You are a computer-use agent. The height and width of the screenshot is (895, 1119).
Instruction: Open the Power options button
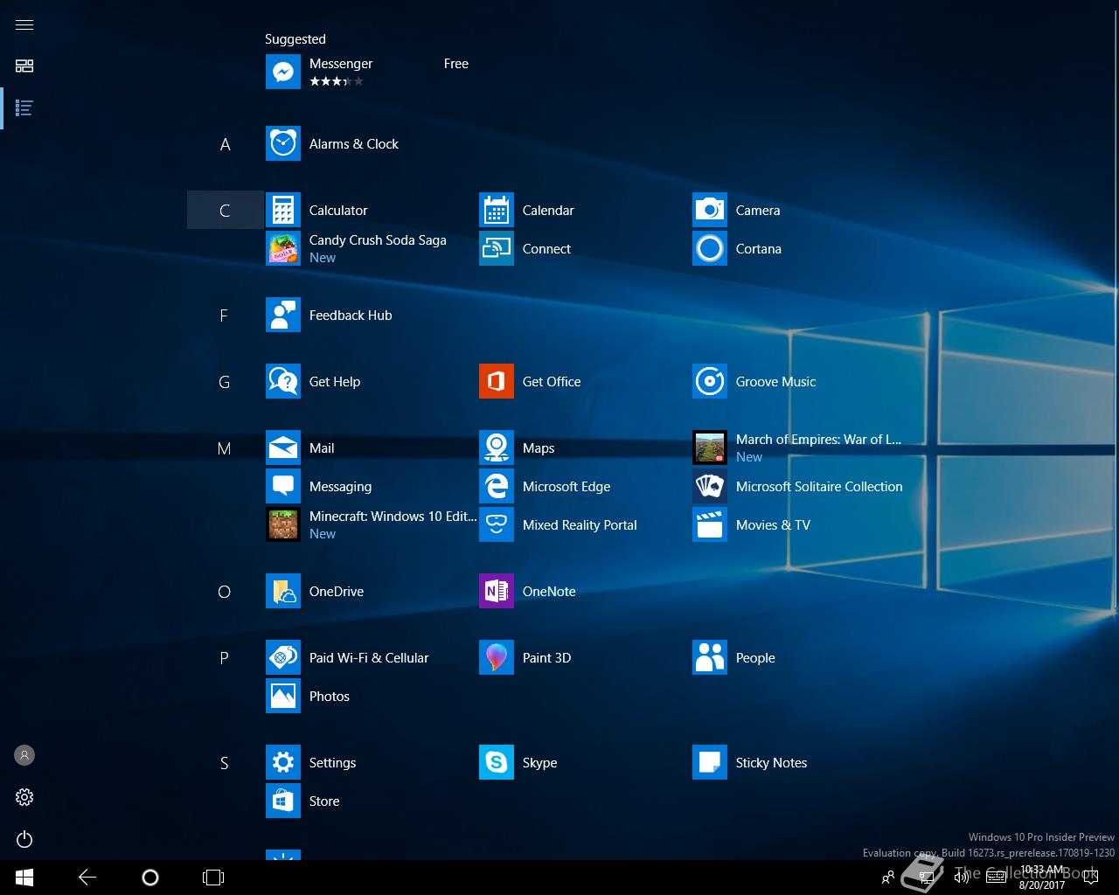24,839
